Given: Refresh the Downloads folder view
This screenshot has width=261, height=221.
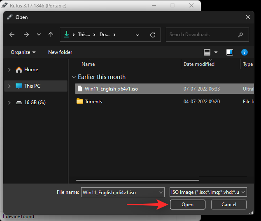Looking at the screenshot, I should 153,35.
